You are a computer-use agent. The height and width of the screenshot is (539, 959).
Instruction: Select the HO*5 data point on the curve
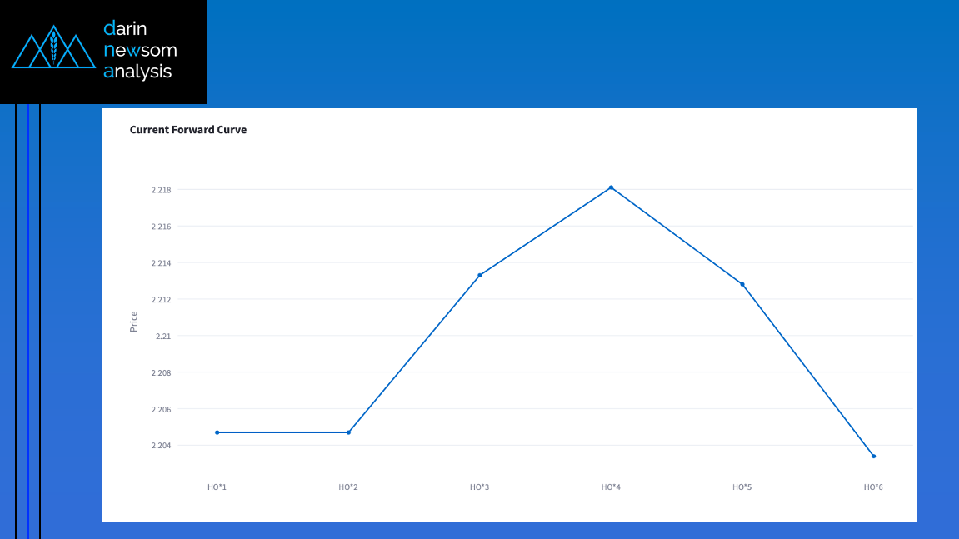[742, 284]
